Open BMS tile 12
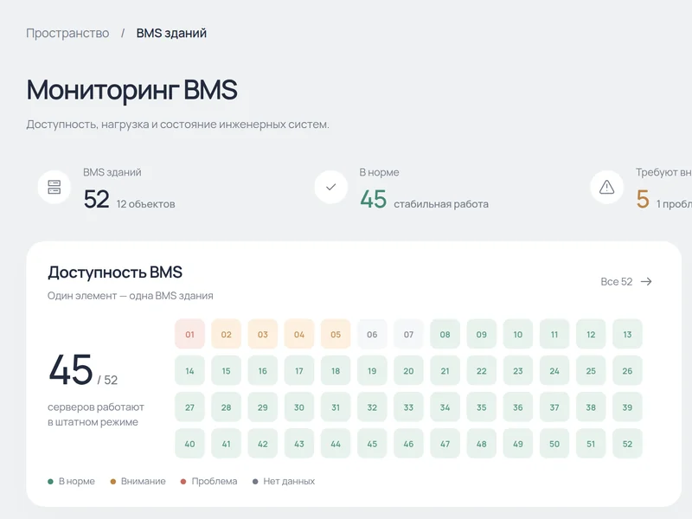Viewport: 692px width, 519px height. point(591,334)
